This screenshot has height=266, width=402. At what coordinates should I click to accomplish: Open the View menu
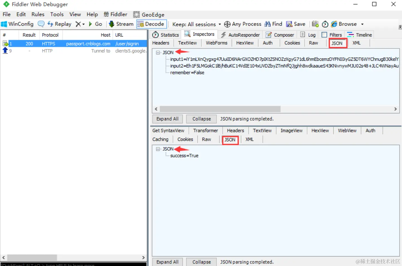click(75, 14)
